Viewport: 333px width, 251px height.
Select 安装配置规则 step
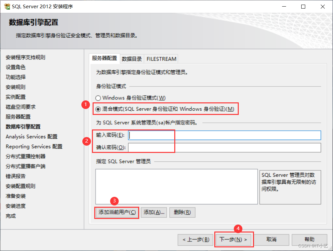pyautogui.click(x=21, y=186)
